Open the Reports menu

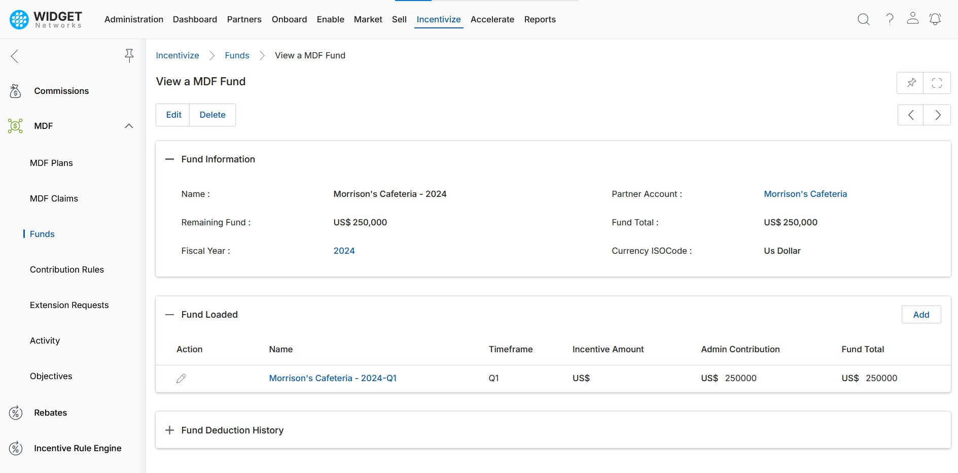[x=540, y=19]
